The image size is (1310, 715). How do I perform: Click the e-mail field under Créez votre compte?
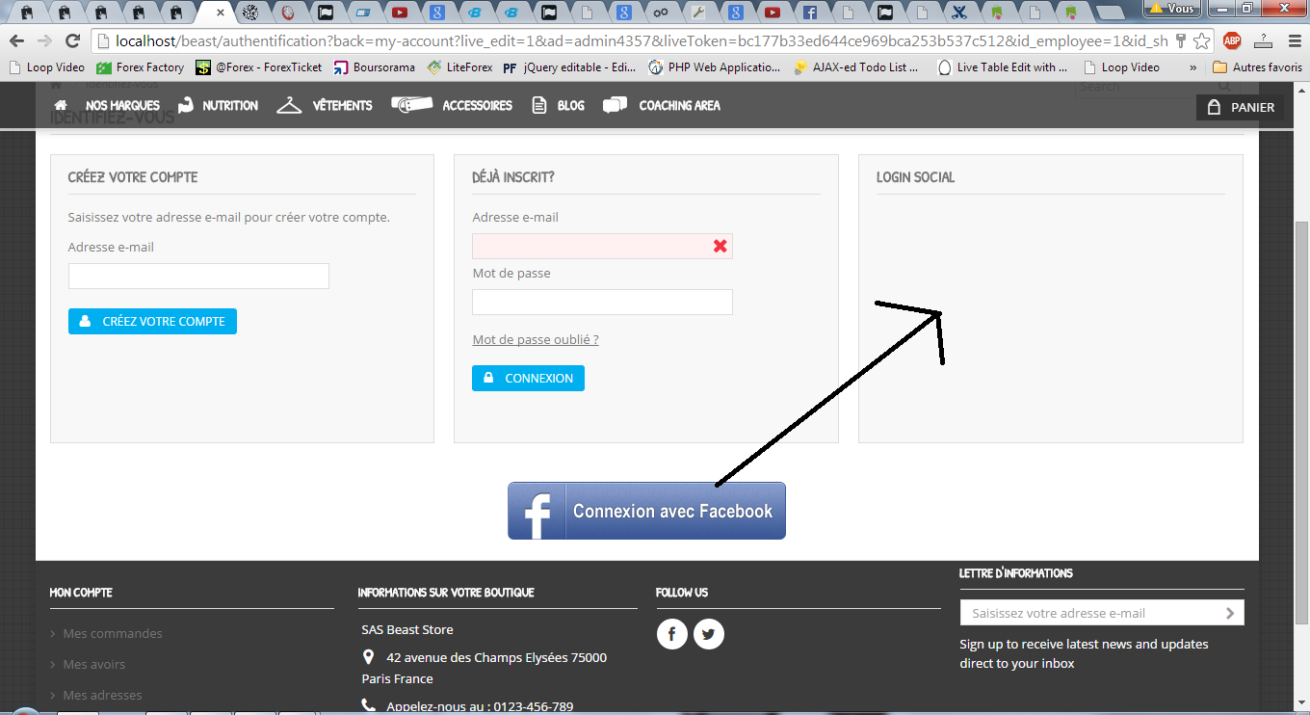(198, 276)
